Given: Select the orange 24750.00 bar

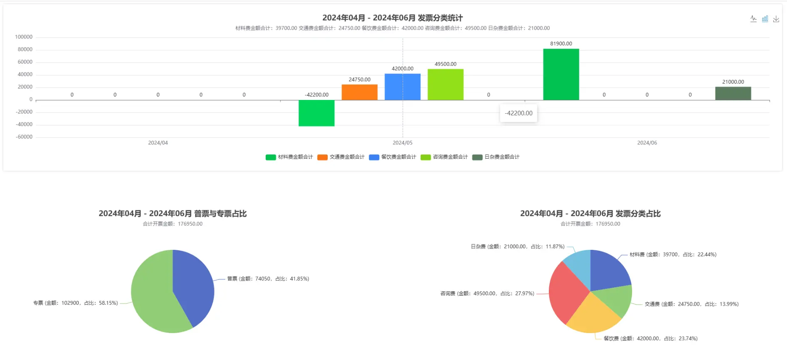Looking at the screenshot, I should click(x=359, y=92).
